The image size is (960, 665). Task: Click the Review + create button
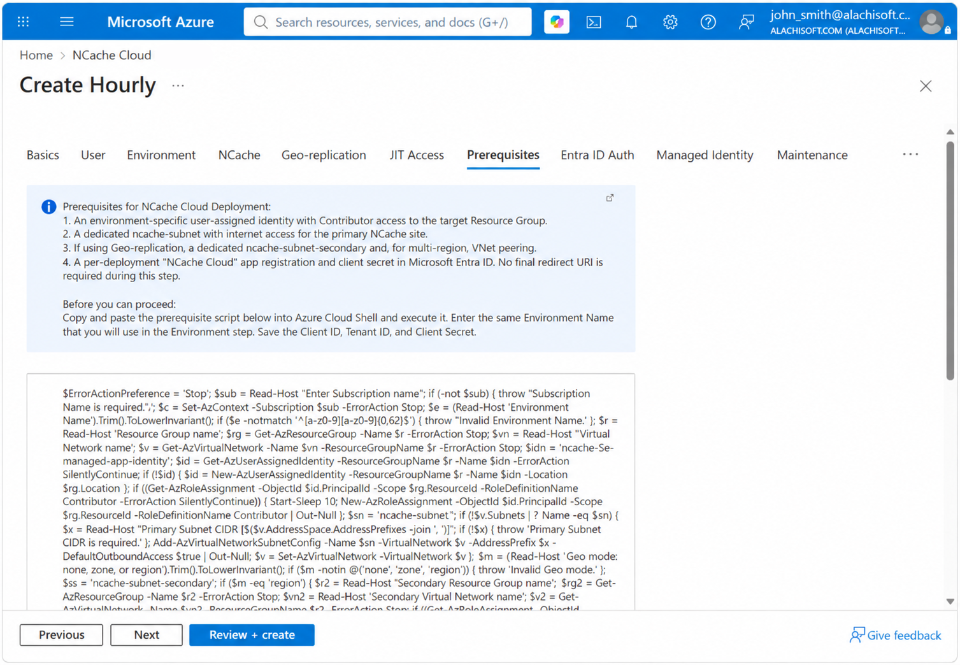coord(252,635)
